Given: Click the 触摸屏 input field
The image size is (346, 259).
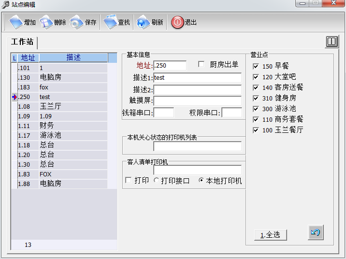Looking at the screenshot, I should [x=198, y=101].
